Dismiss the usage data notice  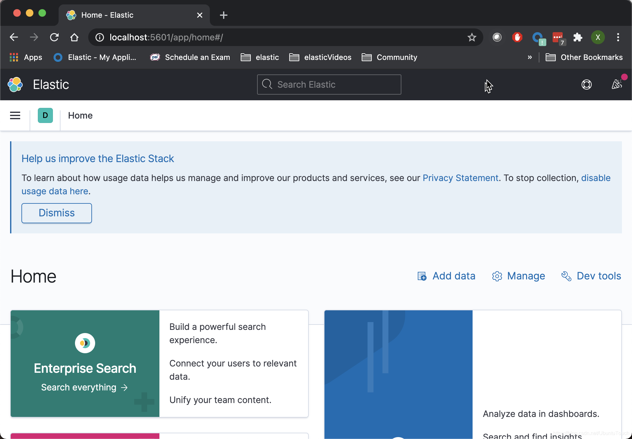coord(56,213)
